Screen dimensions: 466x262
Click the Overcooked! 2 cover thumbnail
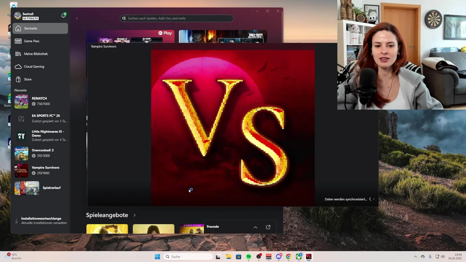click(21, 154)
